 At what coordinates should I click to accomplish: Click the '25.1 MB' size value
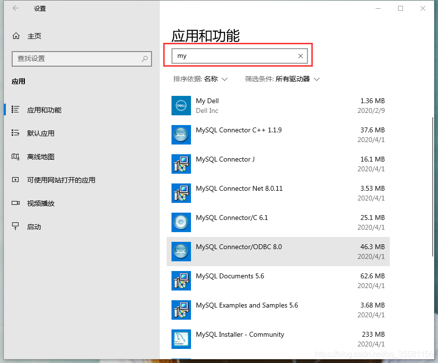[x=372, y=218]
